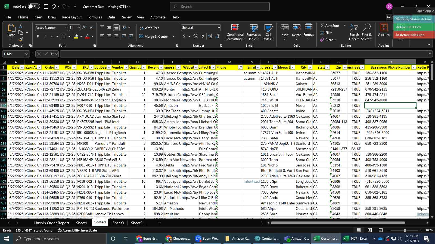
Task: Click the Increase Indent icon
Action: [131, 36]
